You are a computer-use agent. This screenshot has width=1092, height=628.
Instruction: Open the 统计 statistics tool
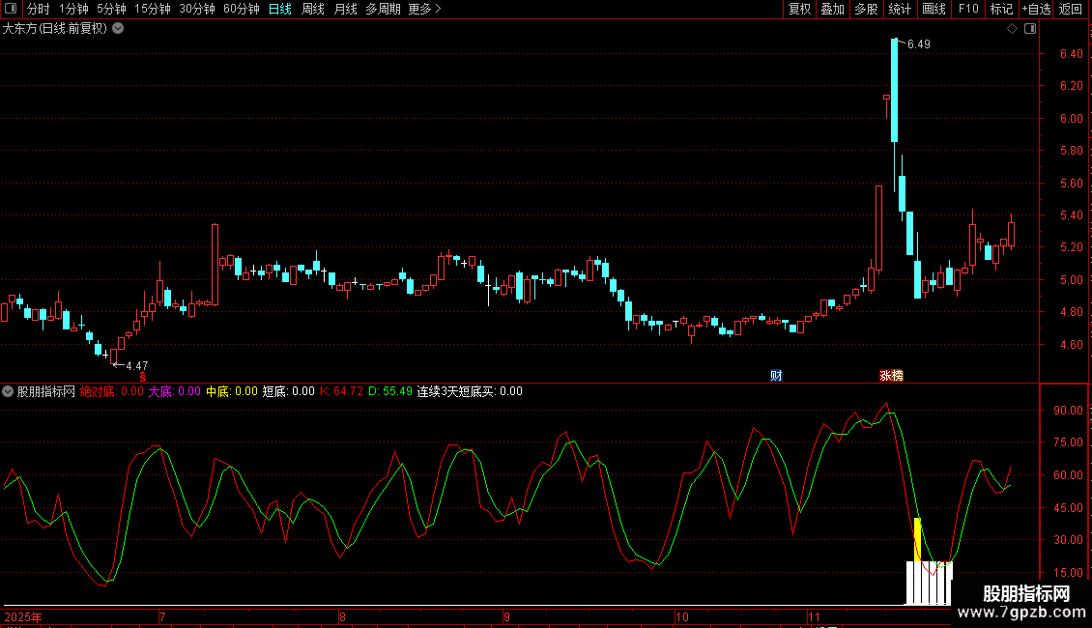click(x=900, y=9)
